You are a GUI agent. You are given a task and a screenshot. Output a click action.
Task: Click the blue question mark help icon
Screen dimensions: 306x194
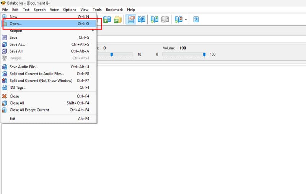tap(196, 19)
